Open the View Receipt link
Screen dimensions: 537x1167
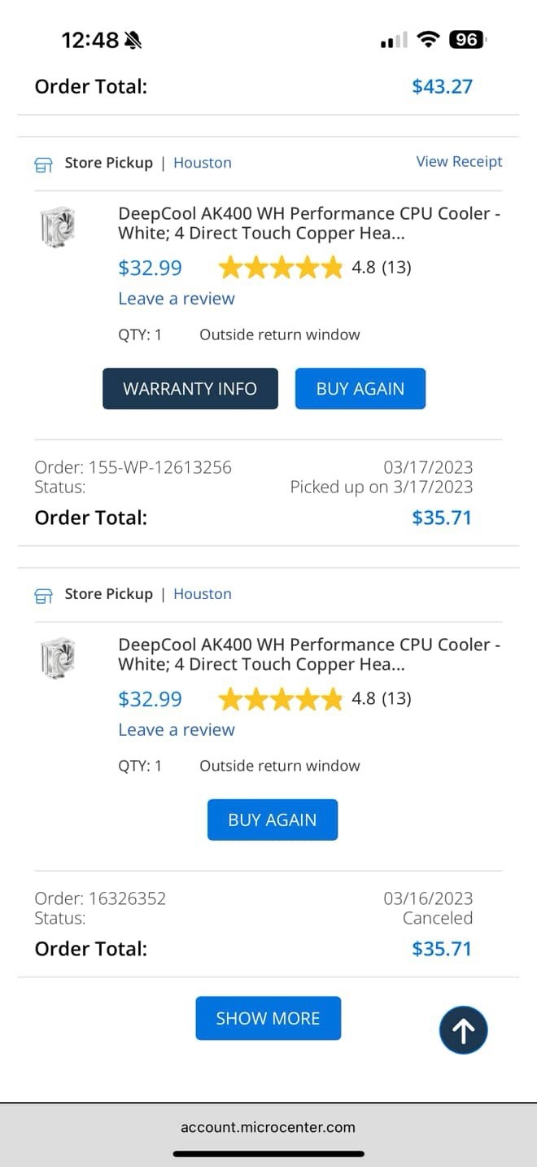click(x=459, y=161)
